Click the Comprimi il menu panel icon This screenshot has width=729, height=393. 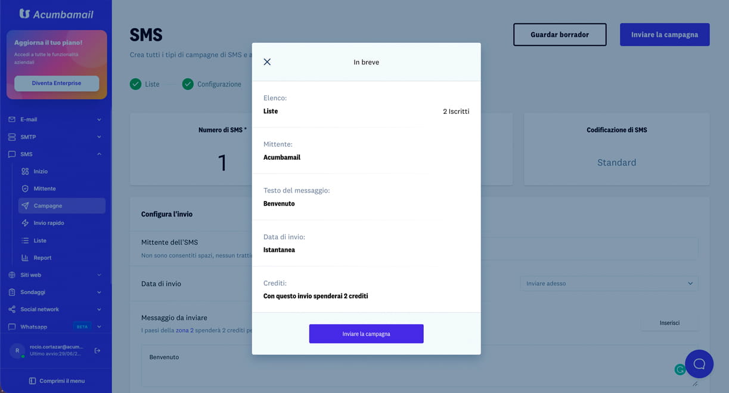(x=33, y=380)
